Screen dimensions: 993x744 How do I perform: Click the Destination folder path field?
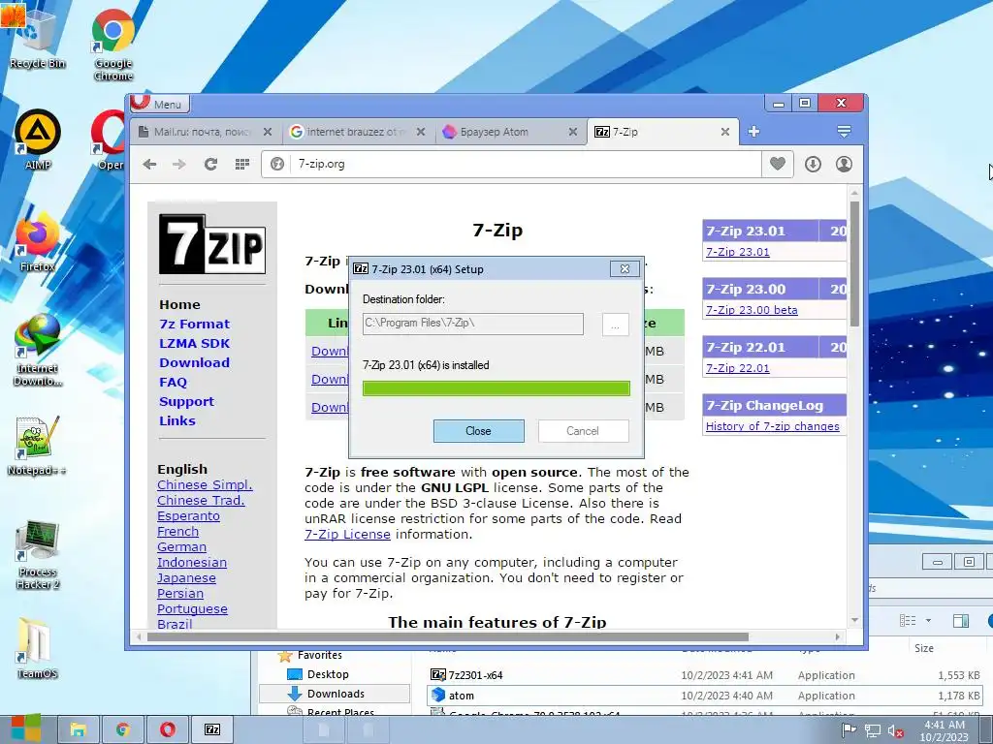473,324
